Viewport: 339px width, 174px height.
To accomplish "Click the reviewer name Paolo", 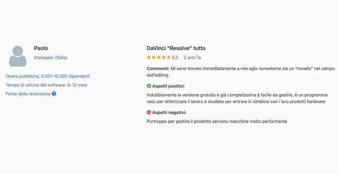I will point(41,48).
